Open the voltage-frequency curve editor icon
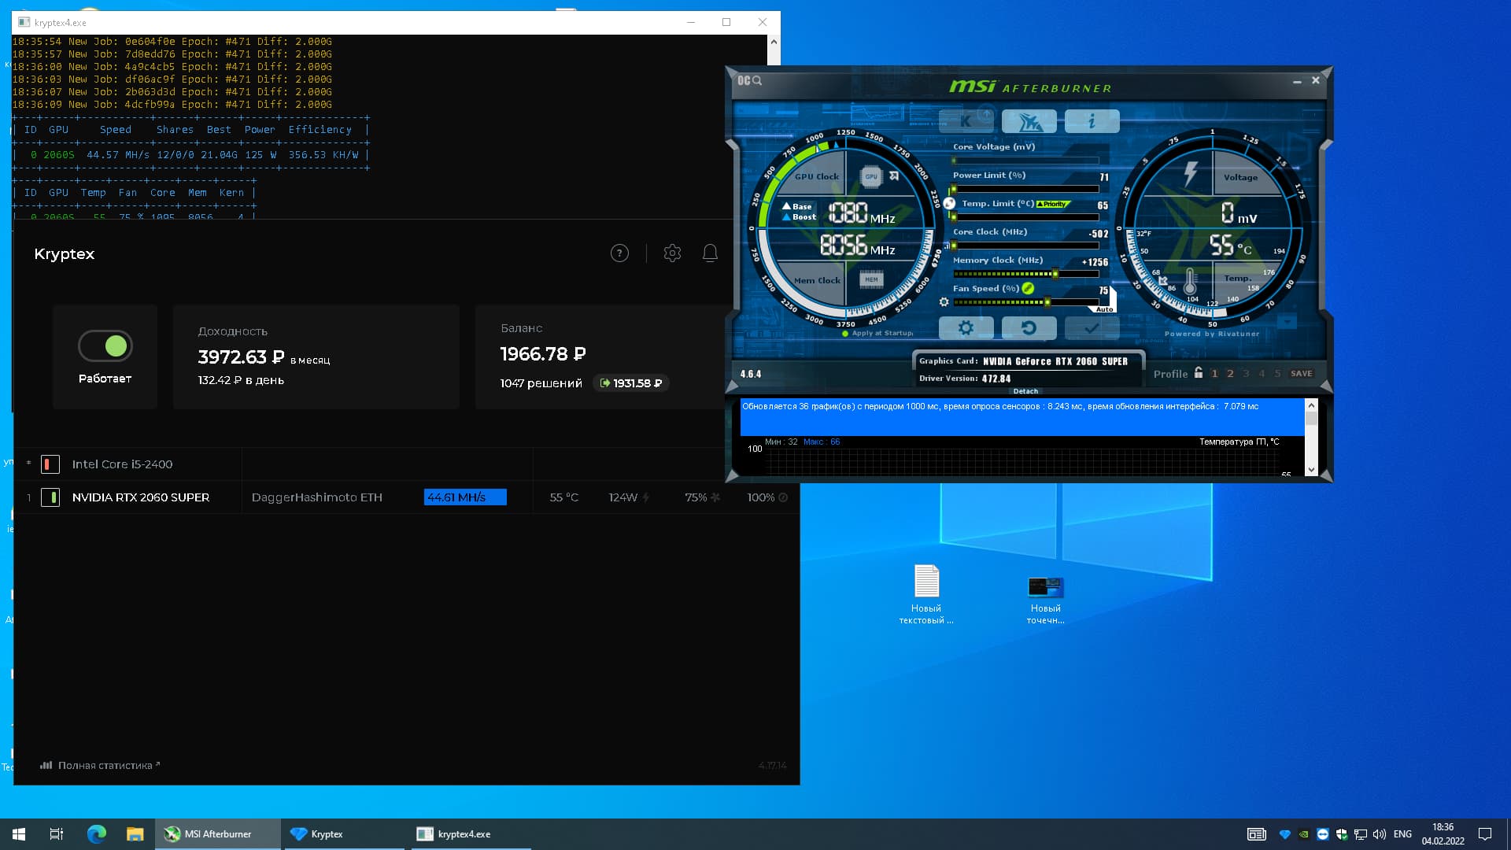Screen dimensions: 1511x850 tap(947, 246)
